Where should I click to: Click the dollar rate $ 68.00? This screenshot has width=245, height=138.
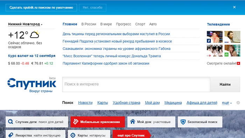(x=14, y=64)
